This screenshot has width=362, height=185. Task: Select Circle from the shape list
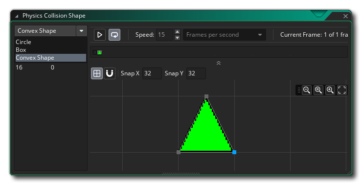[23, 42]
